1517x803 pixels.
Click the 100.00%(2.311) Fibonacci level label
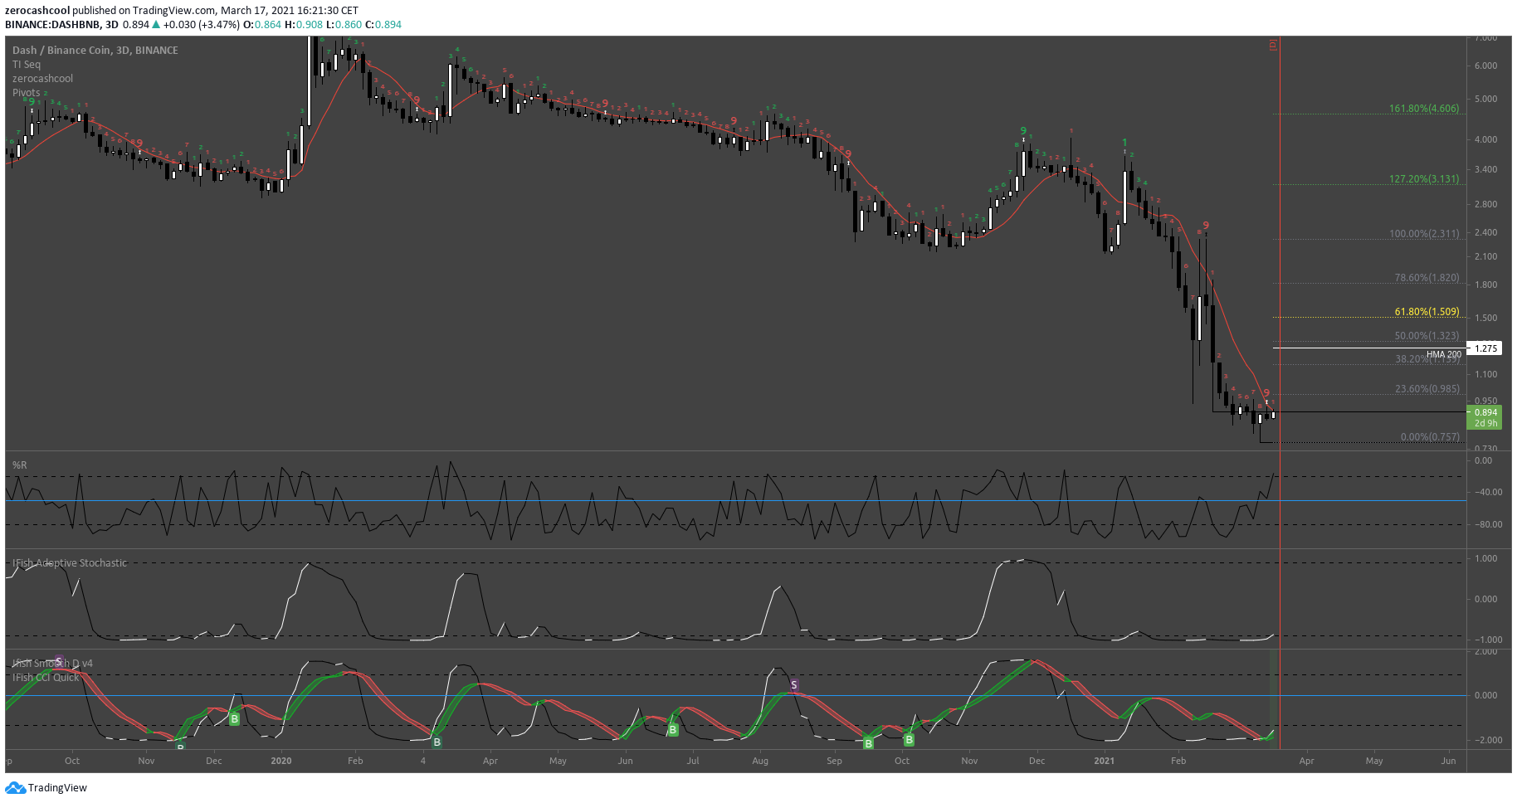click(x=1424, y=234)
